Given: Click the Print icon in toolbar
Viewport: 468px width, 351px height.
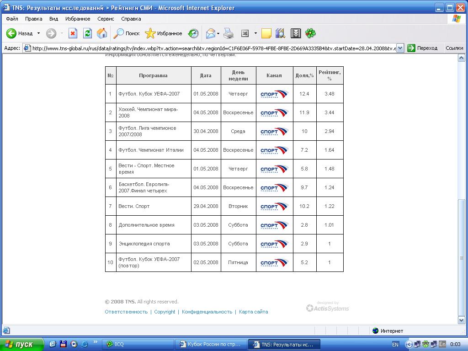Looking at the screenshot, I should [x=229, y=33].
